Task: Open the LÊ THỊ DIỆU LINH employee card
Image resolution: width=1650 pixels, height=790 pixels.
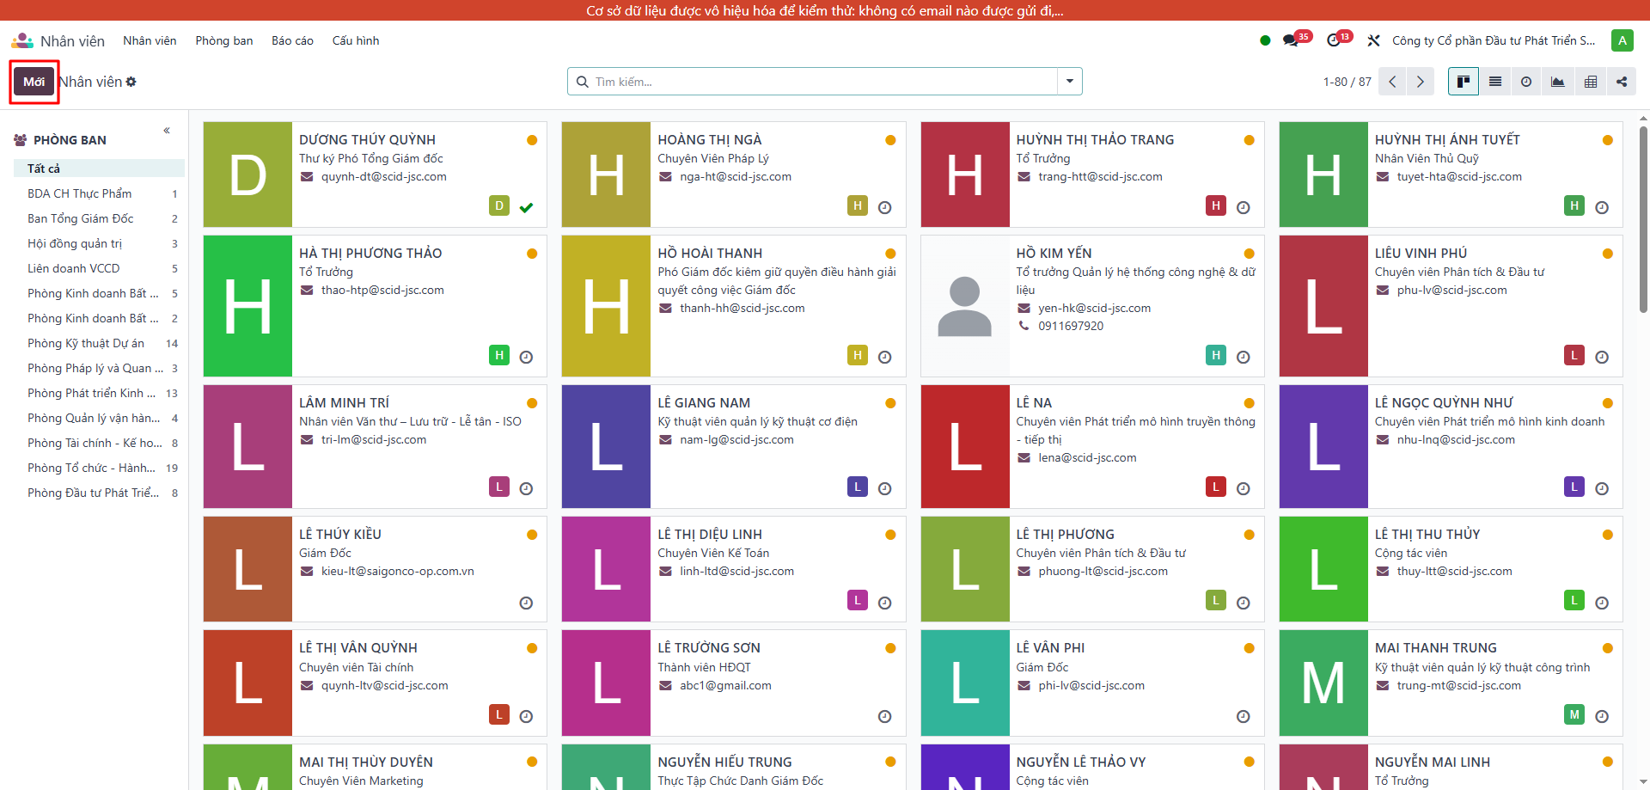Action: click(x=734, y=569)
